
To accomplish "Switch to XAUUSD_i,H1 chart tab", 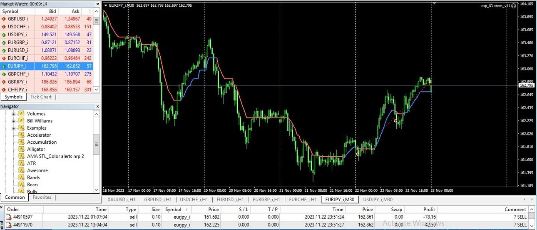I will pos(122,200).
